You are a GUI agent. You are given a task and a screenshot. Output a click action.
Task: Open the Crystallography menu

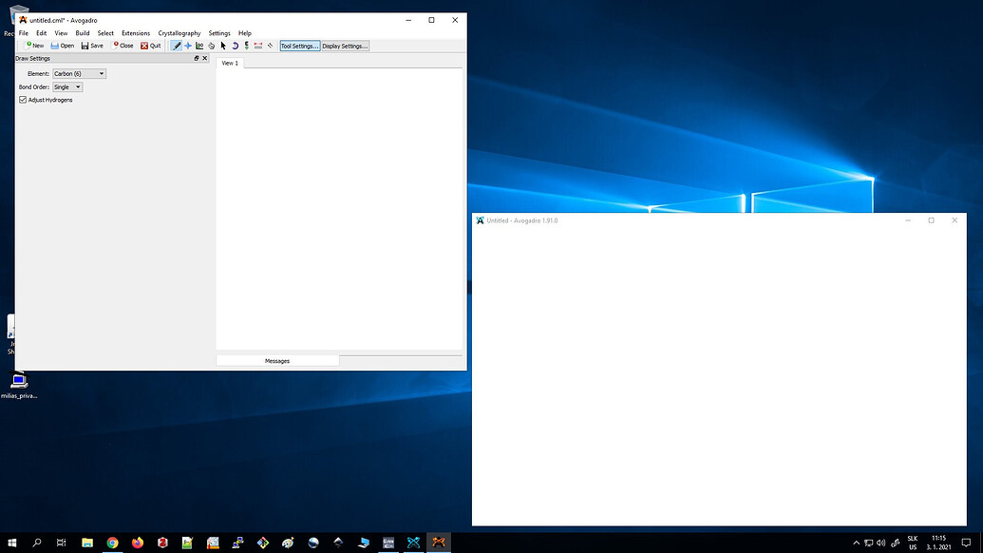point(180,33)
